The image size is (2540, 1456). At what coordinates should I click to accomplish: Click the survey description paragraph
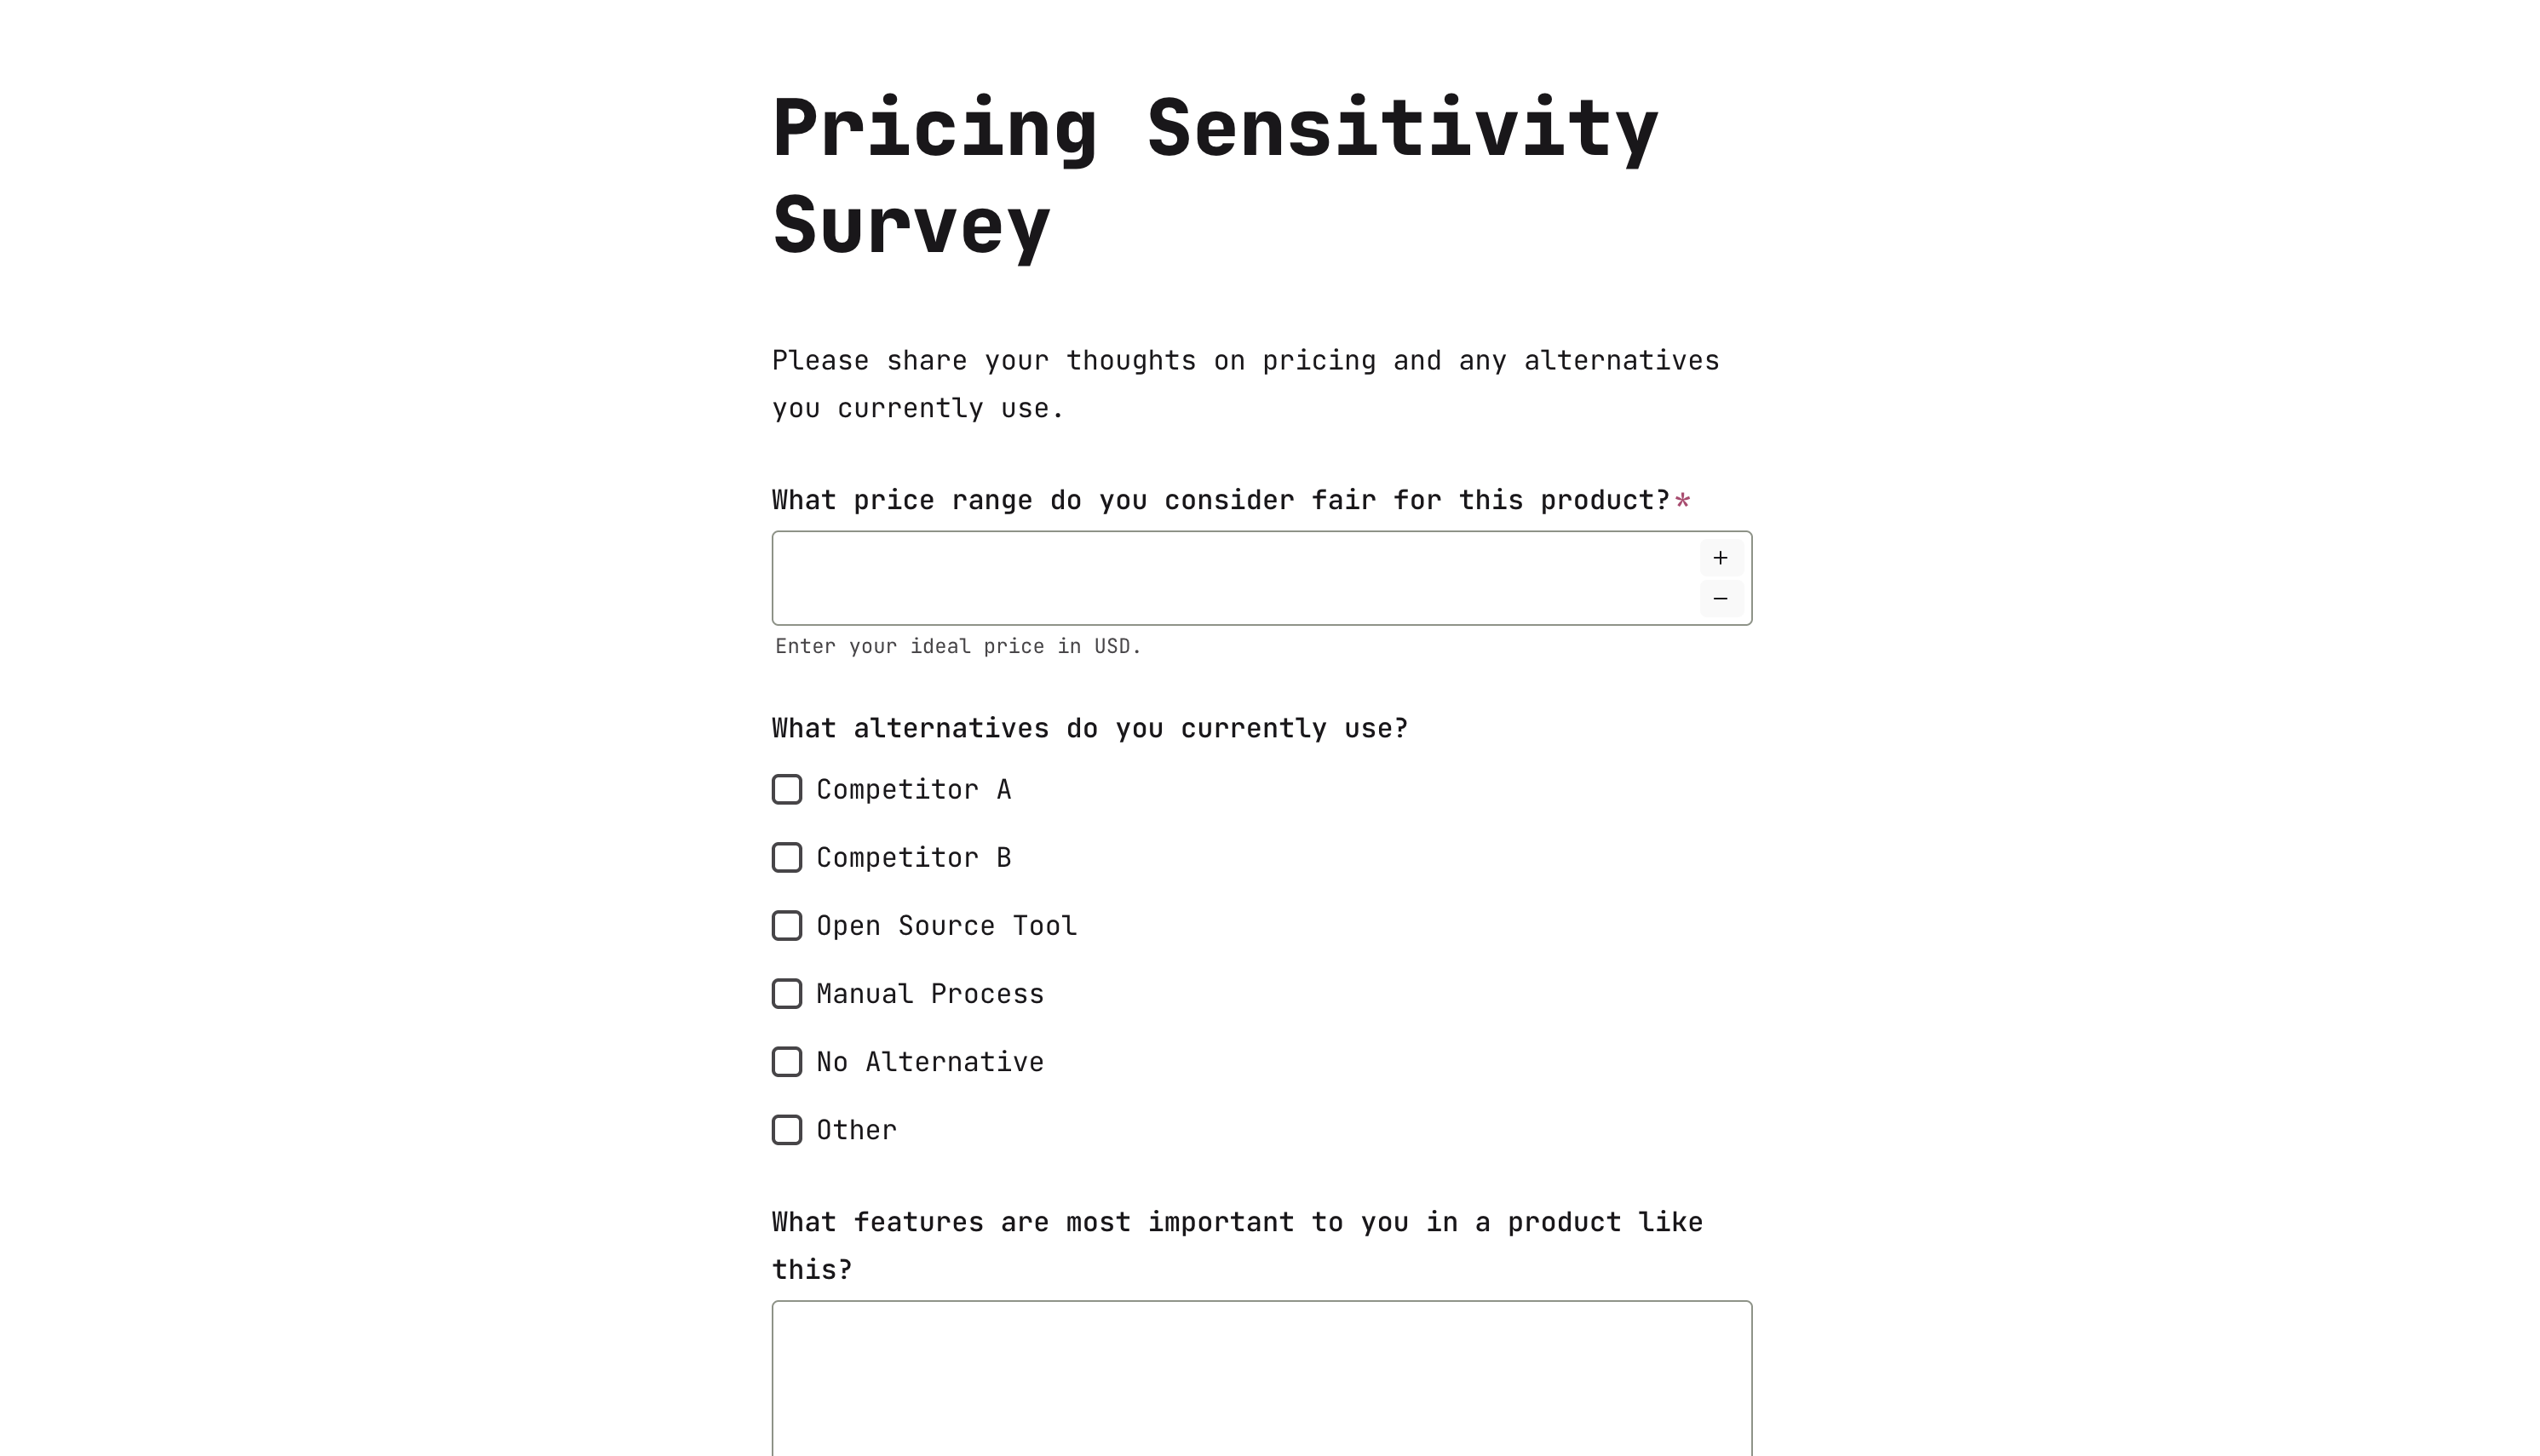[1245, 384]
